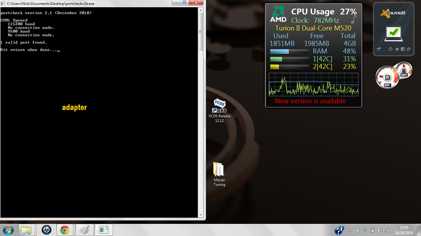Image resolution: width=421 pixels, height=236 pixels.
Task: Click "New version is available" link
Action: tap(310, 101)
